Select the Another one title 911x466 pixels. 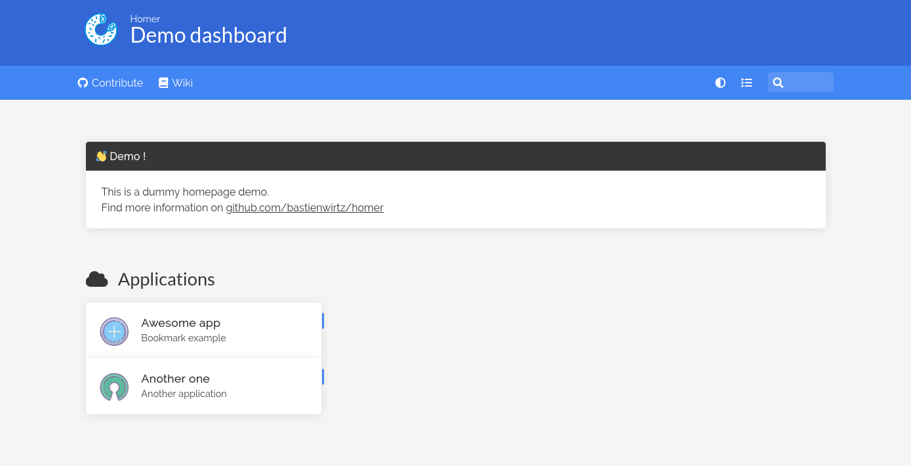175,379
